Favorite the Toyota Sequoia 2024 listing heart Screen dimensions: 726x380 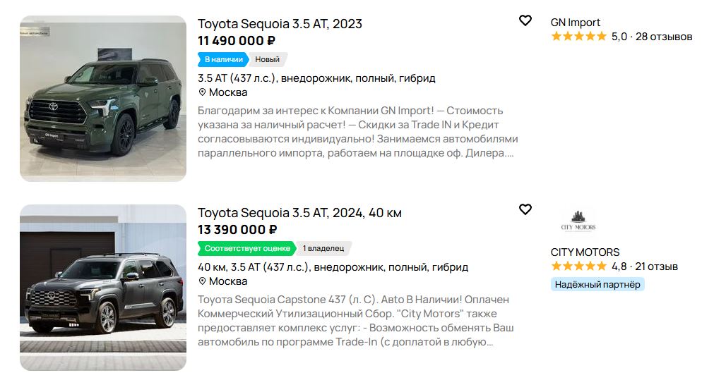525,209
